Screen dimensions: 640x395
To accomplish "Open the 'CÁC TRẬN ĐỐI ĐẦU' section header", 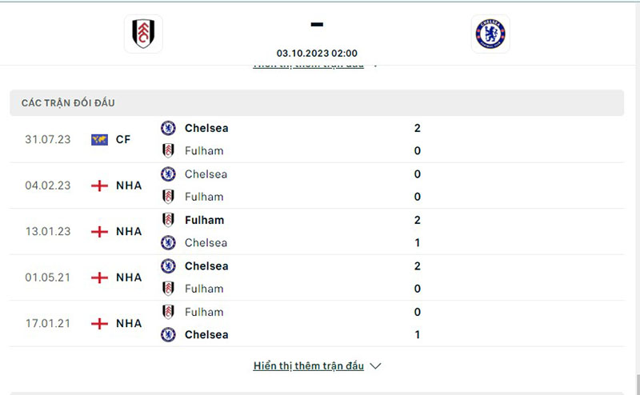I will 74,103.
